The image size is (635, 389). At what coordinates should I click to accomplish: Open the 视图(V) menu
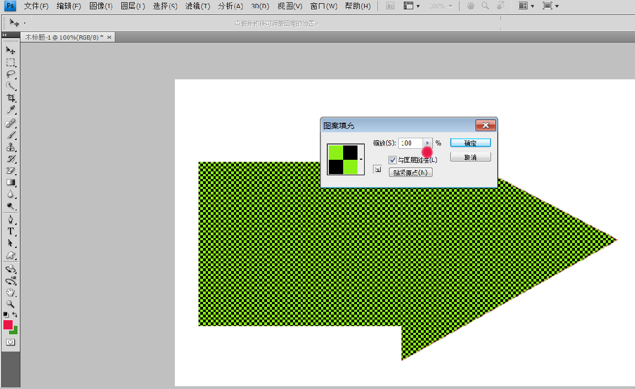tap(290, 6)
